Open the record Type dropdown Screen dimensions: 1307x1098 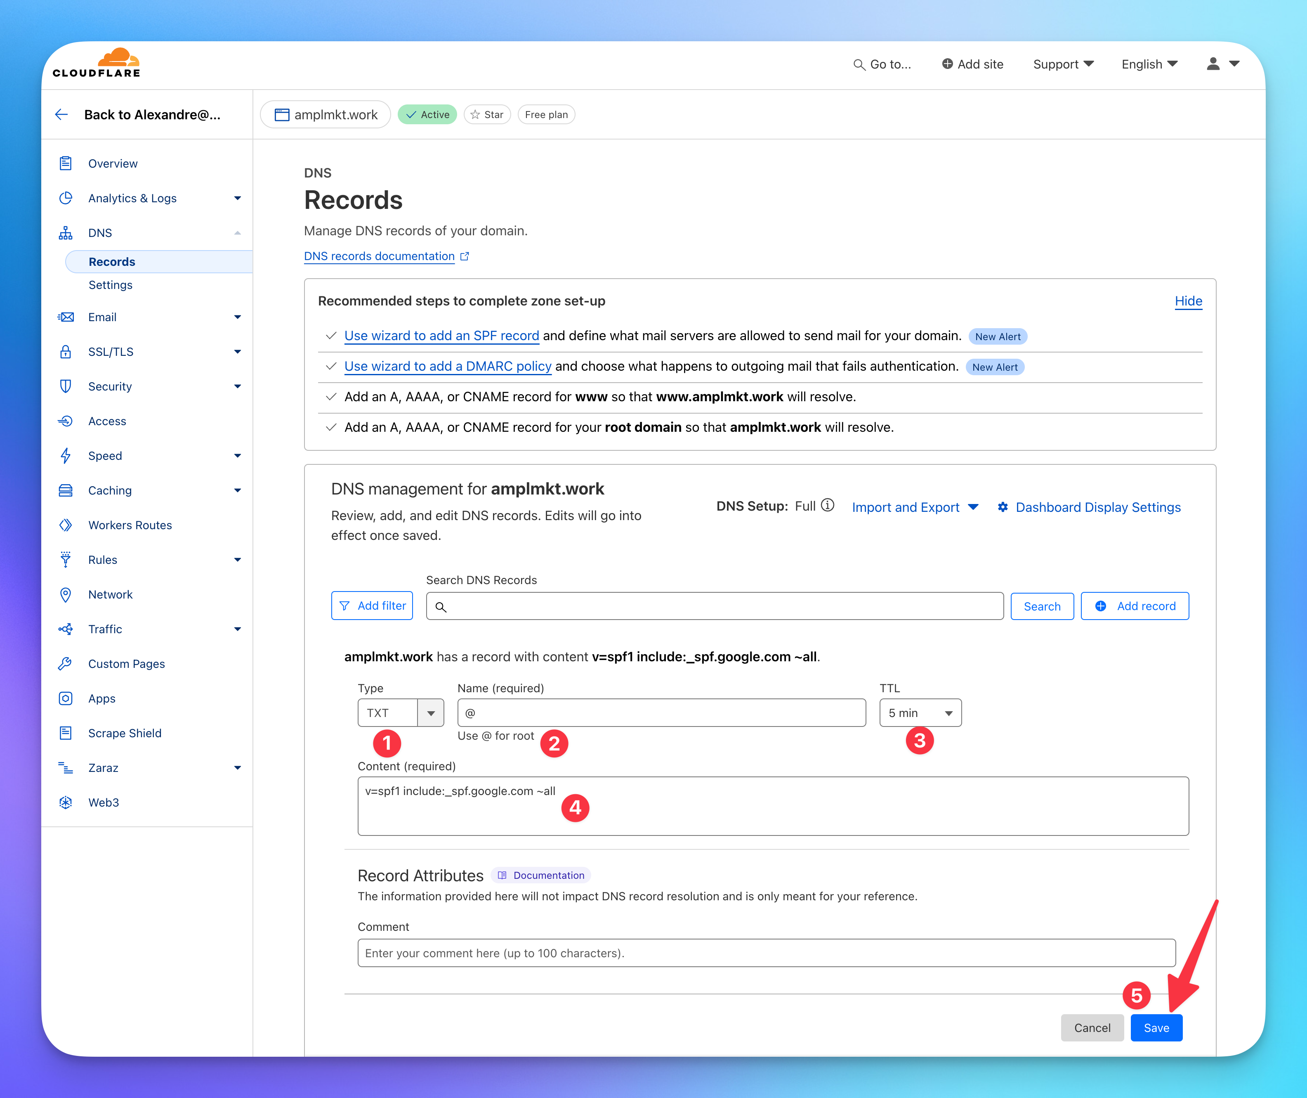tap(430, 712)
